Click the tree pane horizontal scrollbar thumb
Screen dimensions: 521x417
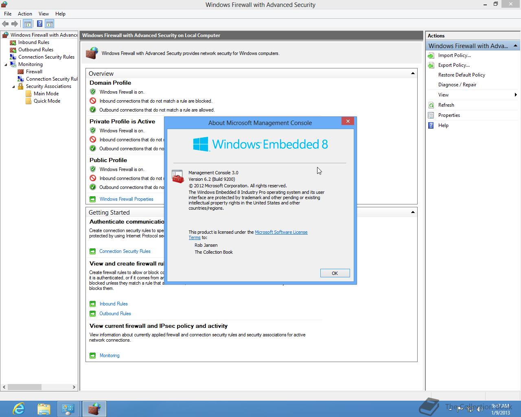[x=25, y=387]
